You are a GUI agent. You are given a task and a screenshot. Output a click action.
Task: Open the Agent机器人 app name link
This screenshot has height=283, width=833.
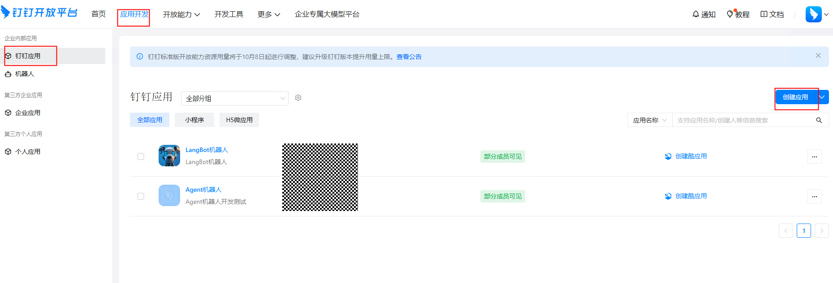(203, 190)
